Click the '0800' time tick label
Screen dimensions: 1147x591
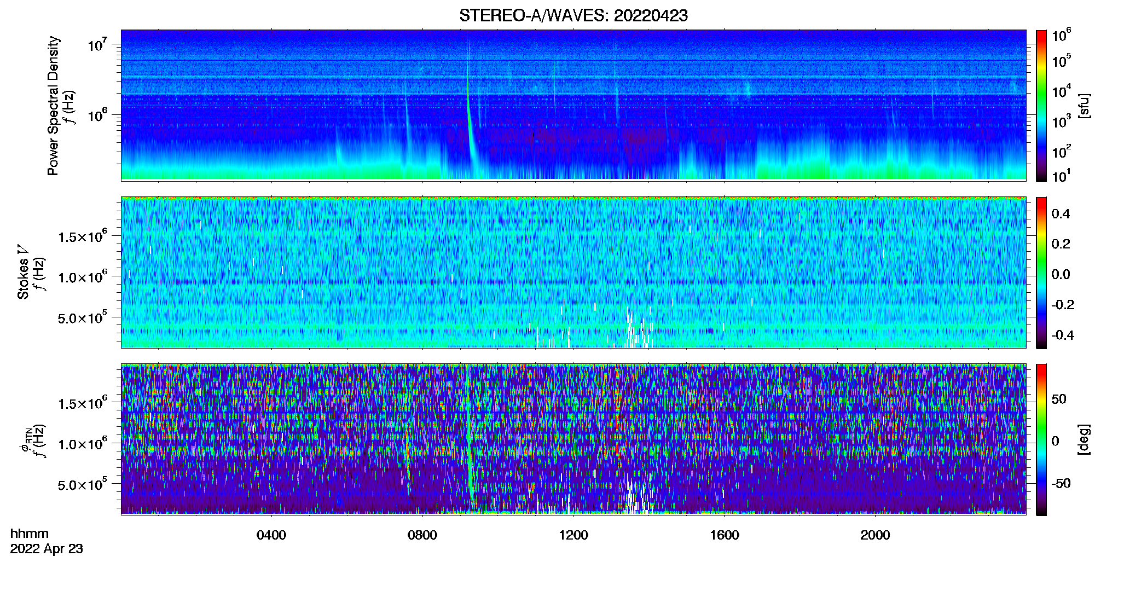tap(422, 535)
